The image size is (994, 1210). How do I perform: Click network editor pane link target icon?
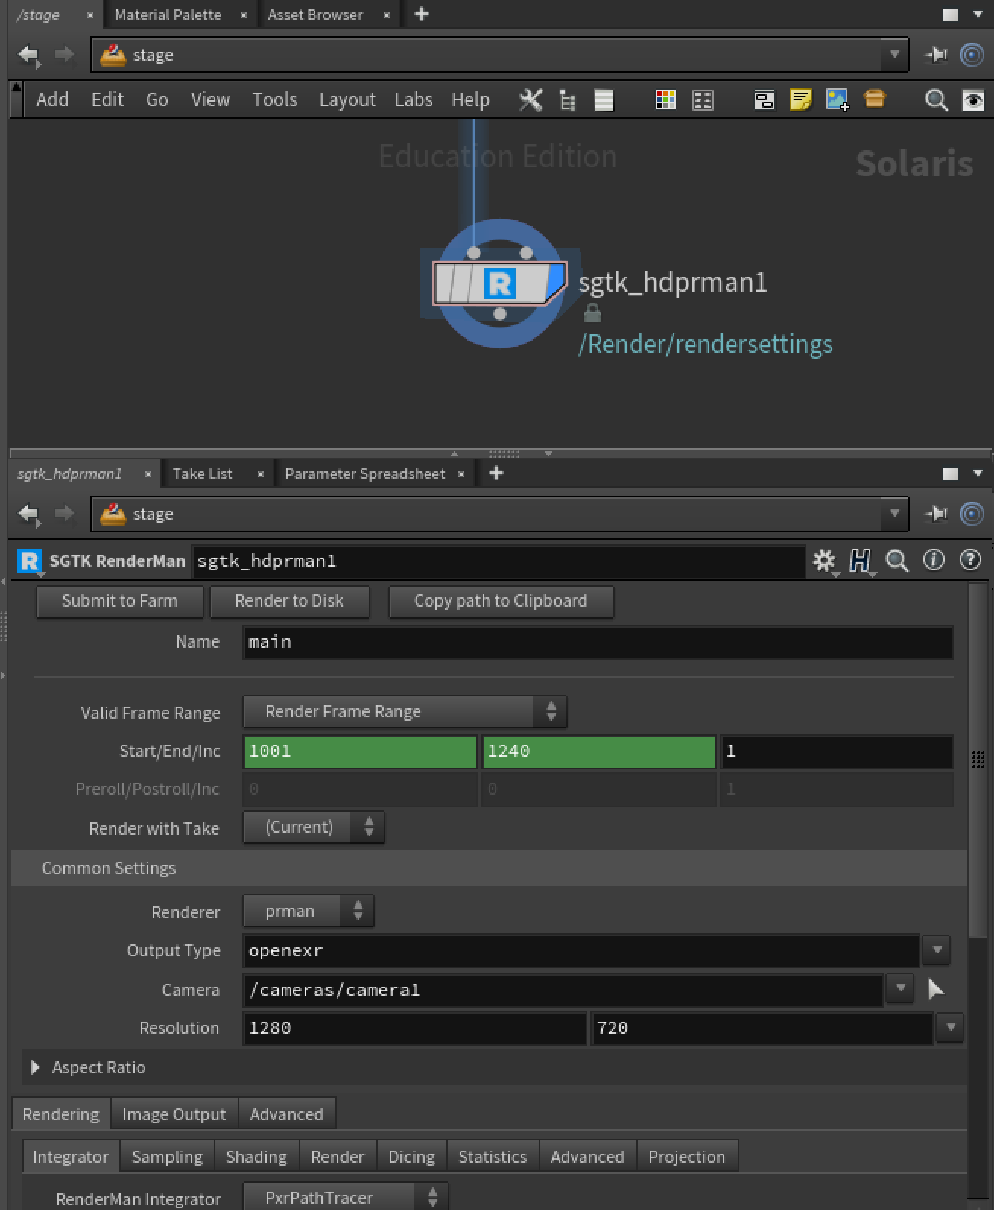(x=972, y=55)
